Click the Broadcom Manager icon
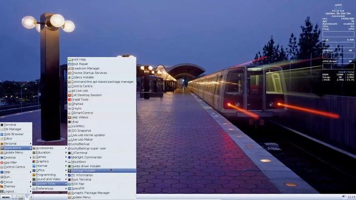This screenshot has width=356, height=200. point(70,68)
